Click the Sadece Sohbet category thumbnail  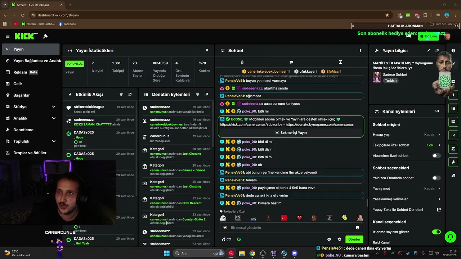tap(377, 78)
